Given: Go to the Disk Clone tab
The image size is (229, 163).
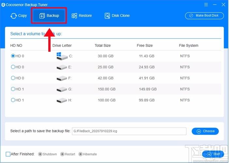Looking at the screenshot, I should click(117, 16).
